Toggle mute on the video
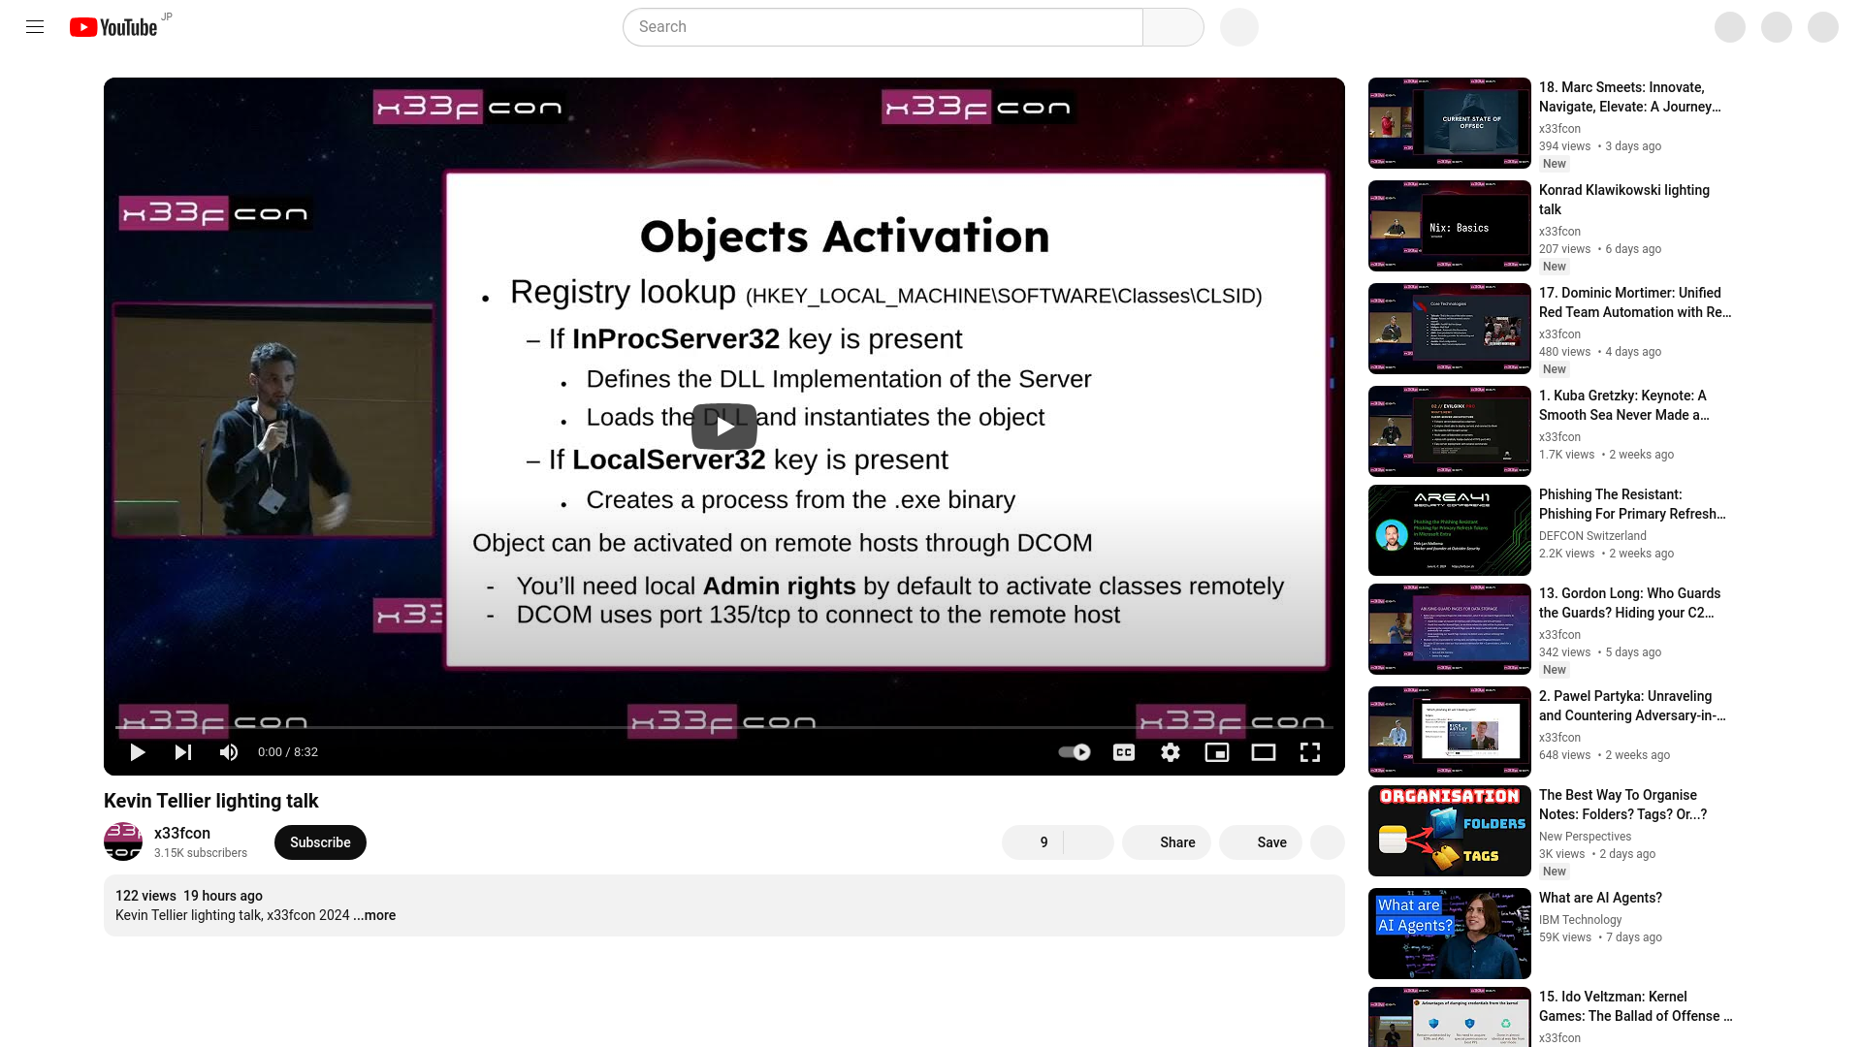 coord(229,751)
